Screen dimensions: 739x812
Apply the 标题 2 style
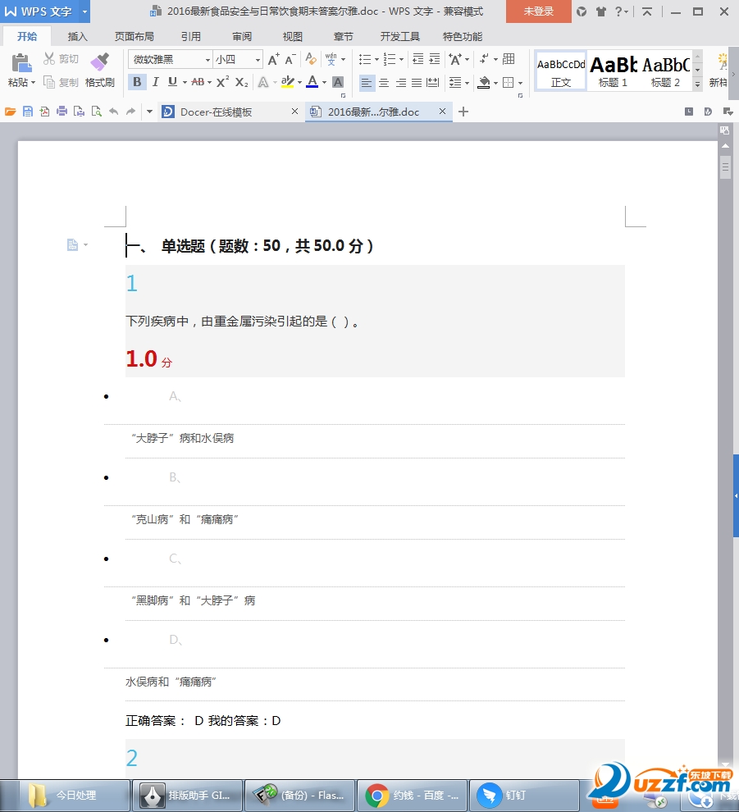(665, 71)
